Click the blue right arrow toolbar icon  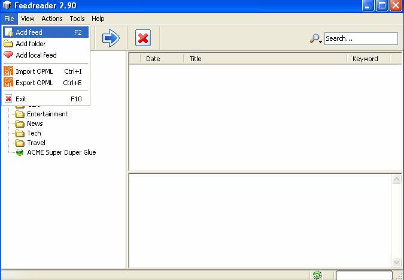(111, 38)
